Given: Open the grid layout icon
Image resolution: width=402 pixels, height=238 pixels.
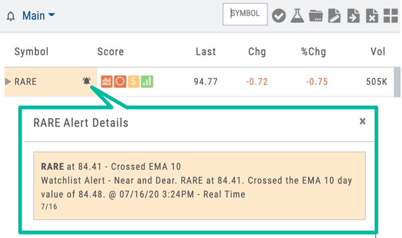Looking at the screenshot, I should 391,16.
